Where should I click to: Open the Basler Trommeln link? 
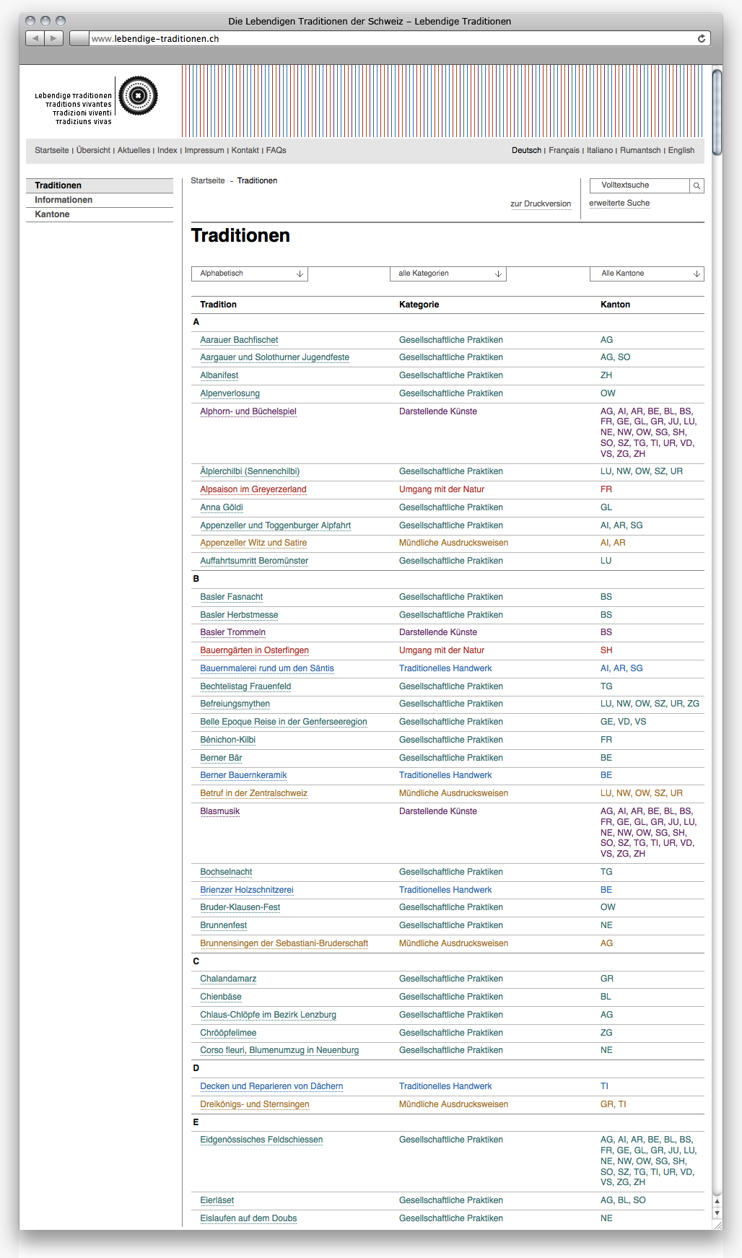(232, 632)
